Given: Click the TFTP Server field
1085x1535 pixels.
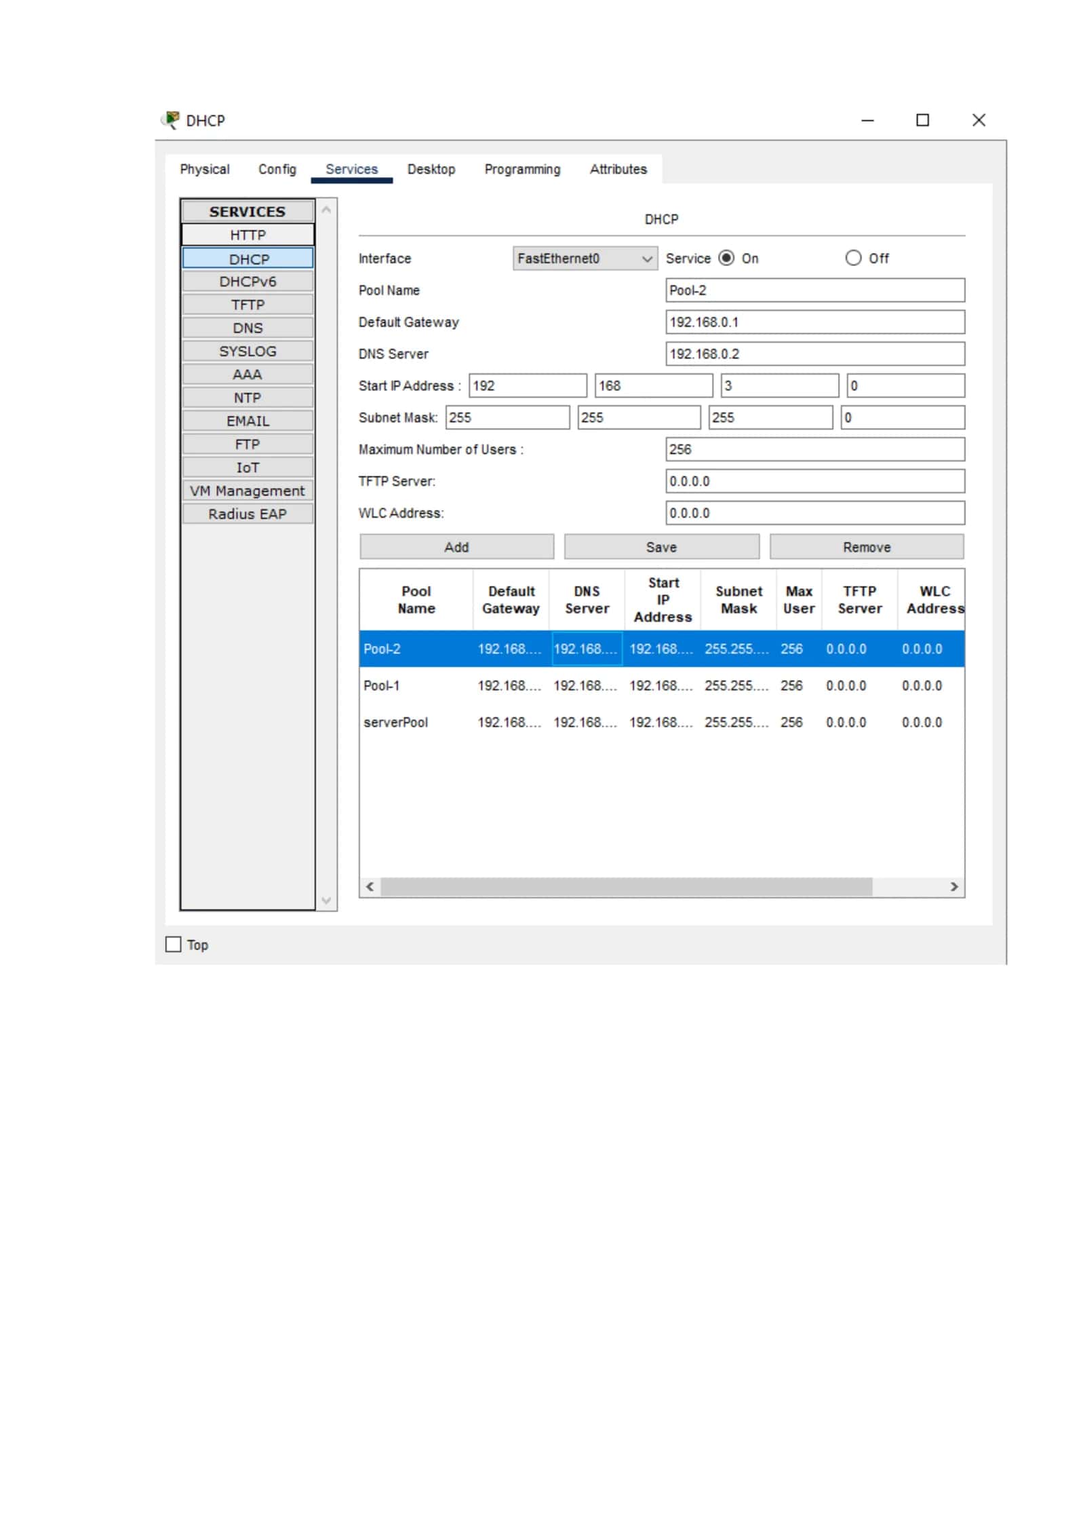Looking at the screenshot, I should (x=814, y=481).
